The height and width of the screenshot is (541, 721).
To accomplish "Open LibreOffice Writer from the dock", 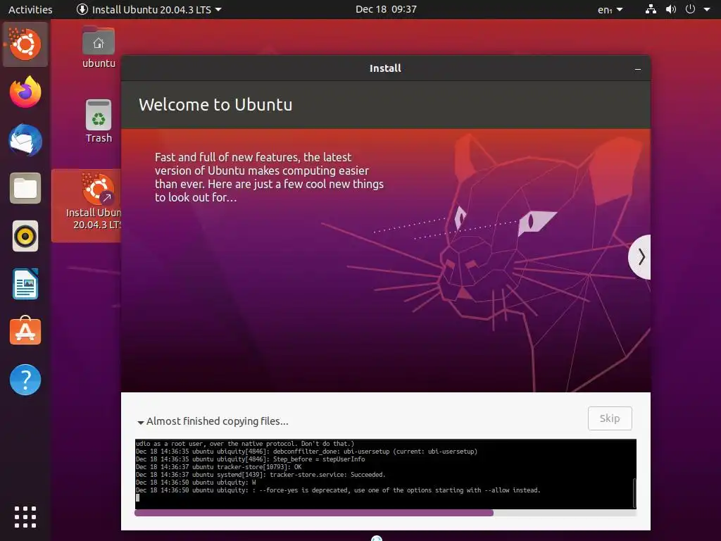I will 25,285.
